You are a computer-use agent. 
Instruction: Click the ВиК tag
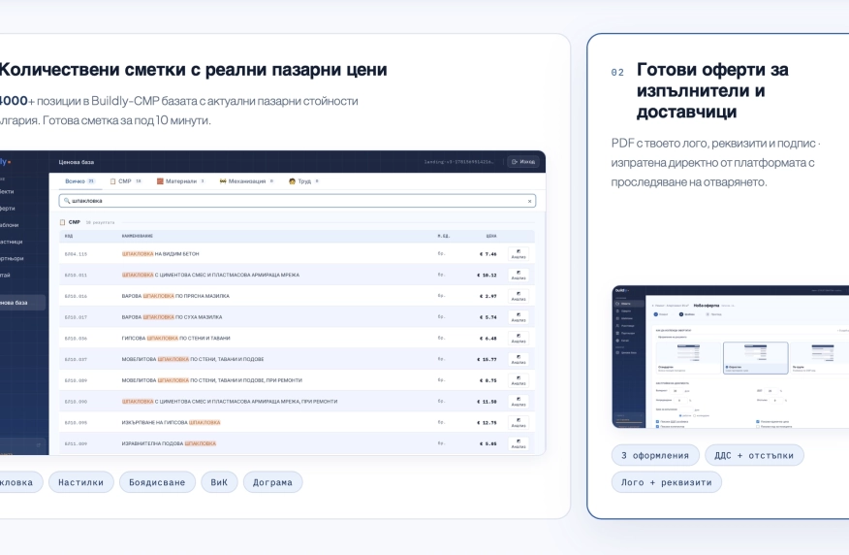pos(219,482)
